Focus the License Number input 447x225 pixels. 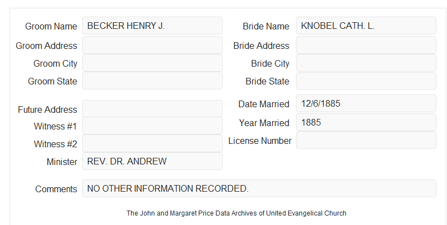[x=366, y=140]
